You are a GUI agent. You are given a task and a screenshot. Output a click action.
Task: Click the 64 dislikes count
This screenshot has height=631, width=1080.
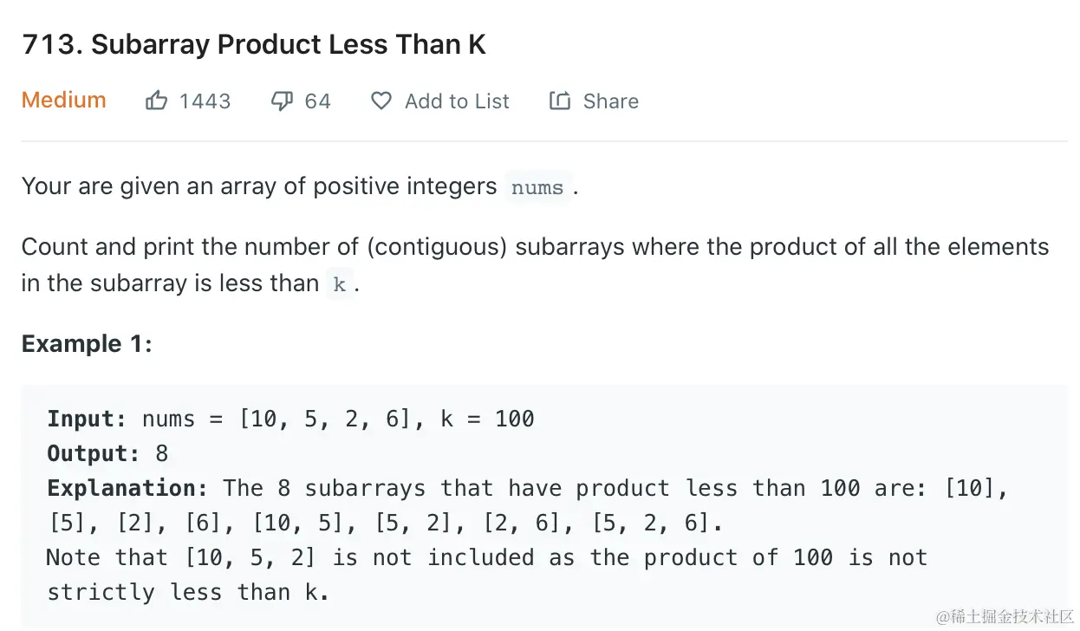pyautogui.click(x=318, y=101)
